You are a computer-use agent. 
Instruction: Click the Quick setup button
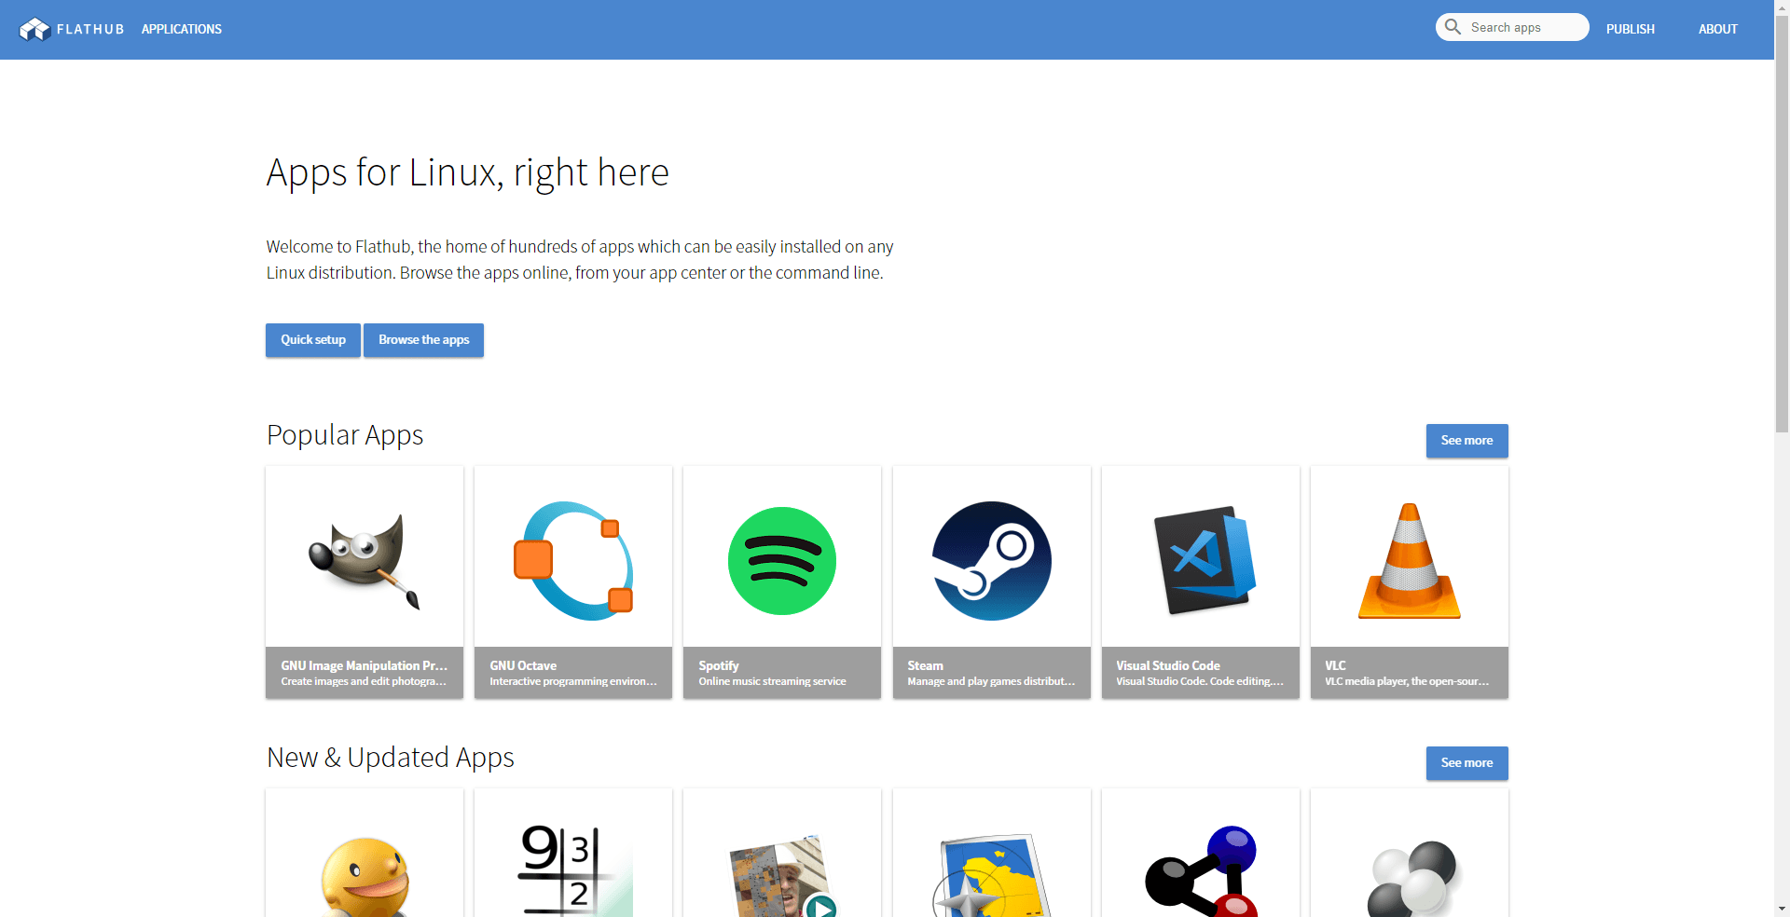pos(313,340)
